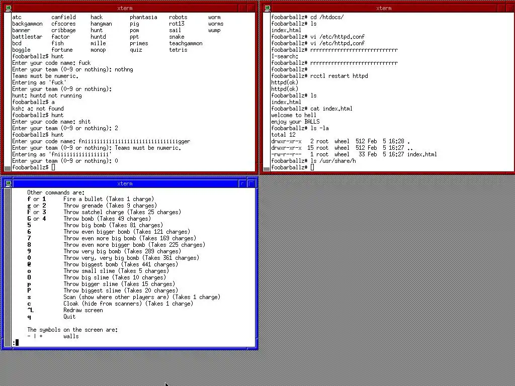Click 'Throw satchel charge' help line
515x386 pixels.
click(x=122, y=212)
